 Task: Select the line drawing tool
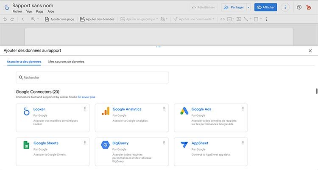click(x=245, y=19)
